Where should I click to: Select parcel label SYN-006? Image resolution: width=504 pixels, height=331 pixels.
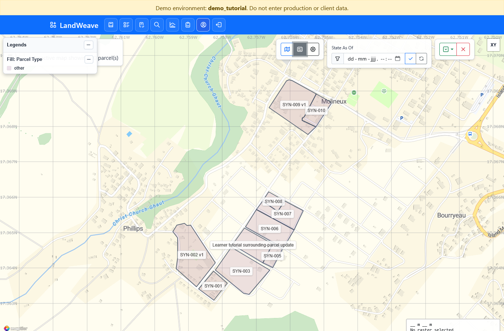click(269, 229)
